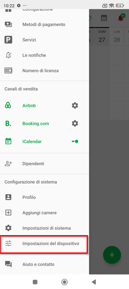The height and width of the screenshot is (289, 129).
Task: Select Le notifiche in the drawer
Action: tap(45, 55)
